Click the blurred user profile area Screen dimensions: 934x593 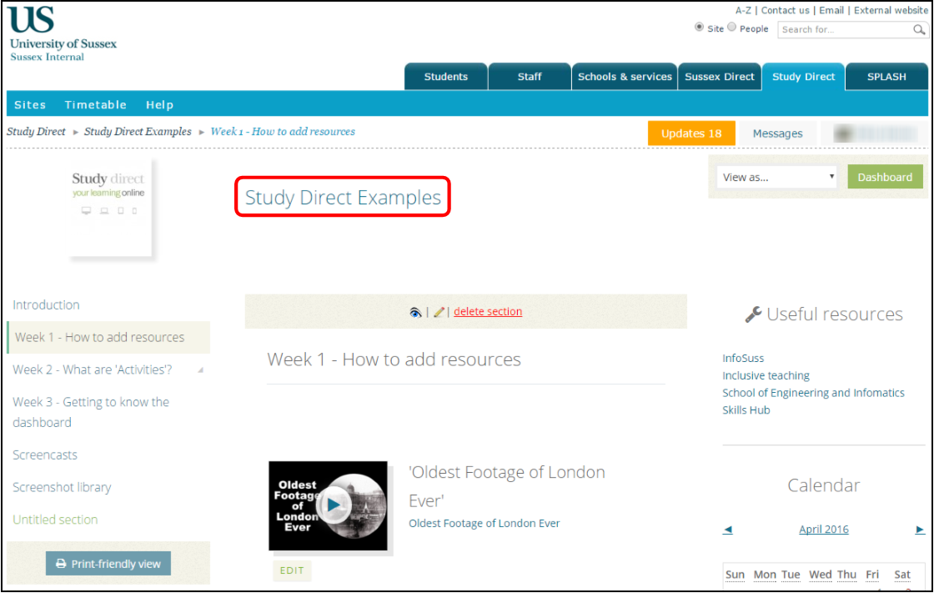point(874,133)
